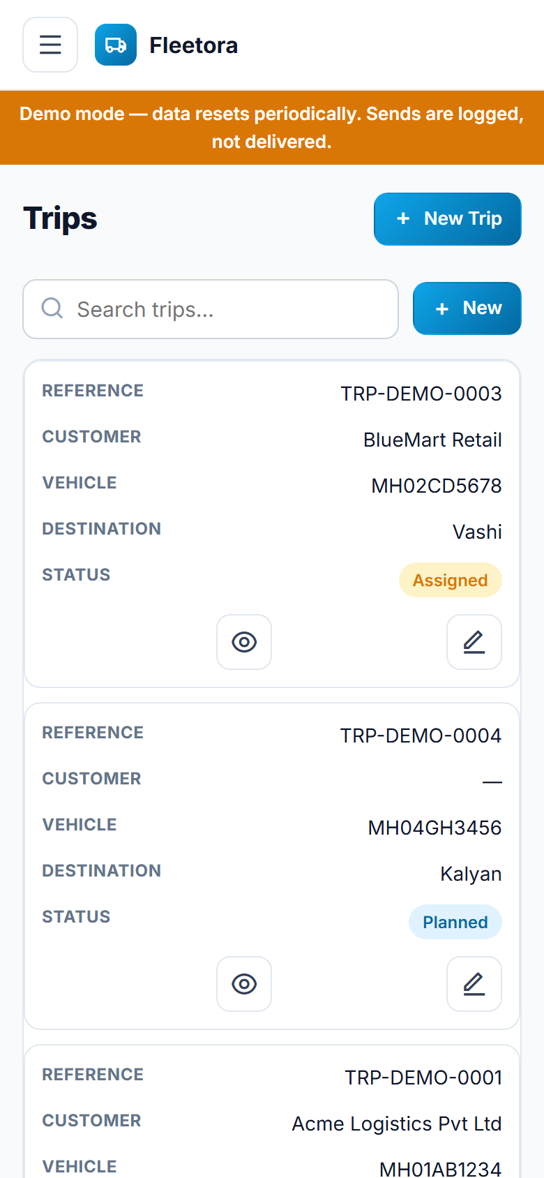The height and width of the screenshot is (1178, 544).
Task: Click the Fleetora brand name
Action: pos(194,45)
